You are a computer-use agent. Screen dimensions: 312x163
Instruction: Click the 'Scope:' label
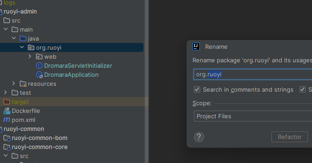click(x=202, y=103)
